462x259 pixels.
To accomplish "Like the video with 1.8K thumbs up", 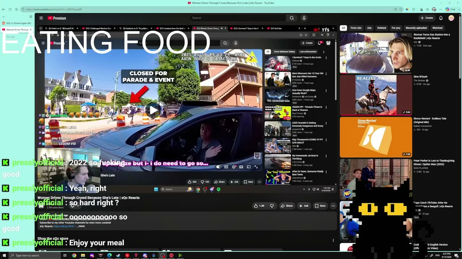I will [259, 206].
